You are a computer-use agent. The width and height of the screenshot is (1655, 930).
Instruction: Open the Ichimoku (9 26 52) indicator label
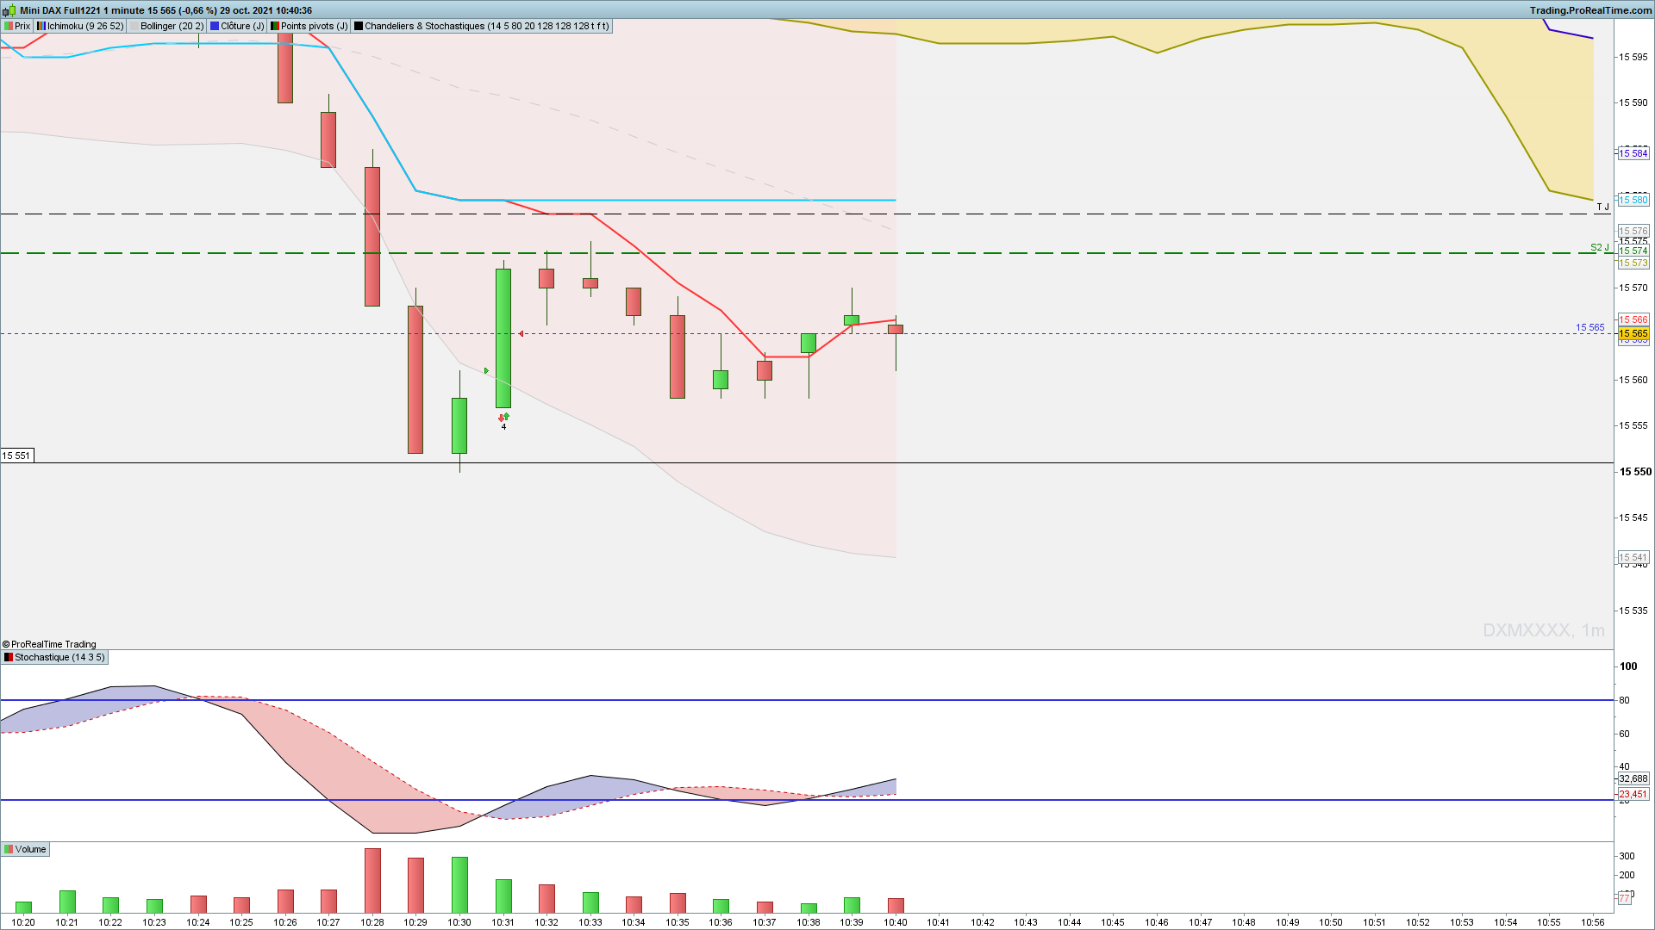coord(80,26)
